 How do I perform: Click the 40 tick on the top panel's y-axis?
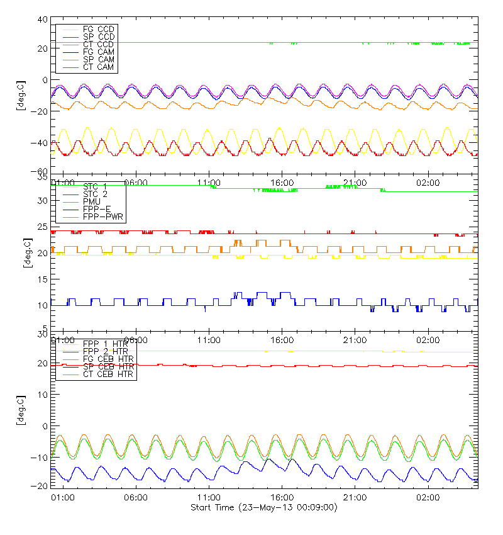[x=43, y=20]
